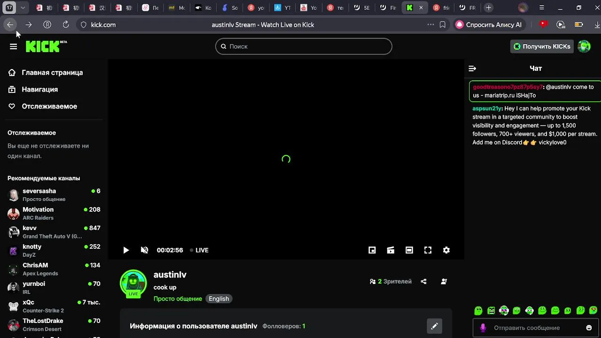601x338 pixels.
Task: Open the ChrisAM Apex Legends channel
Action: pos(54,269)
